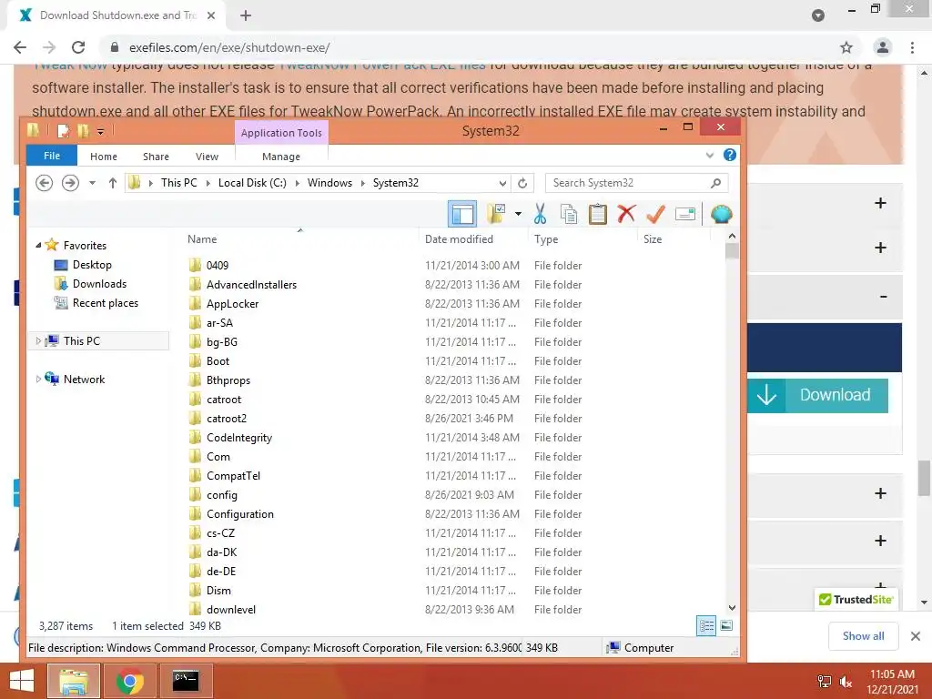Expand the Network tree node

[x=38, y=379]
